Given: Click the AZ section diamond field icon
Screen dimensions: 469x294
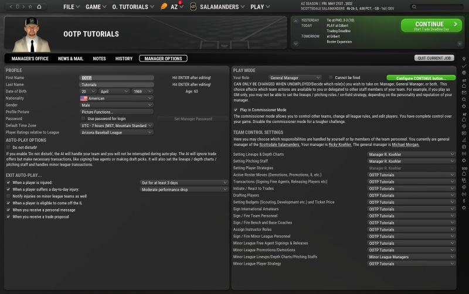Looking at the screenshot, I should (x=464, y=127).
